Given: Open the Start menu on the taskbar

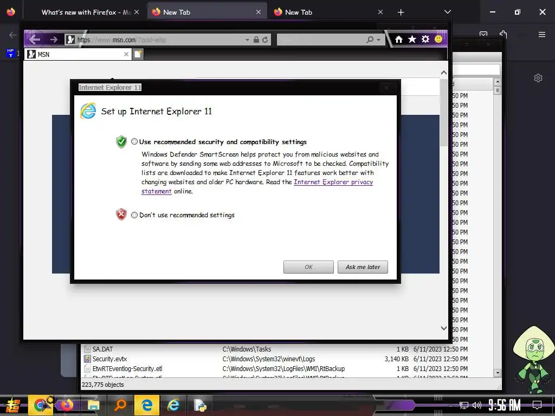Looking at the screenshot, I should point(13,405).
